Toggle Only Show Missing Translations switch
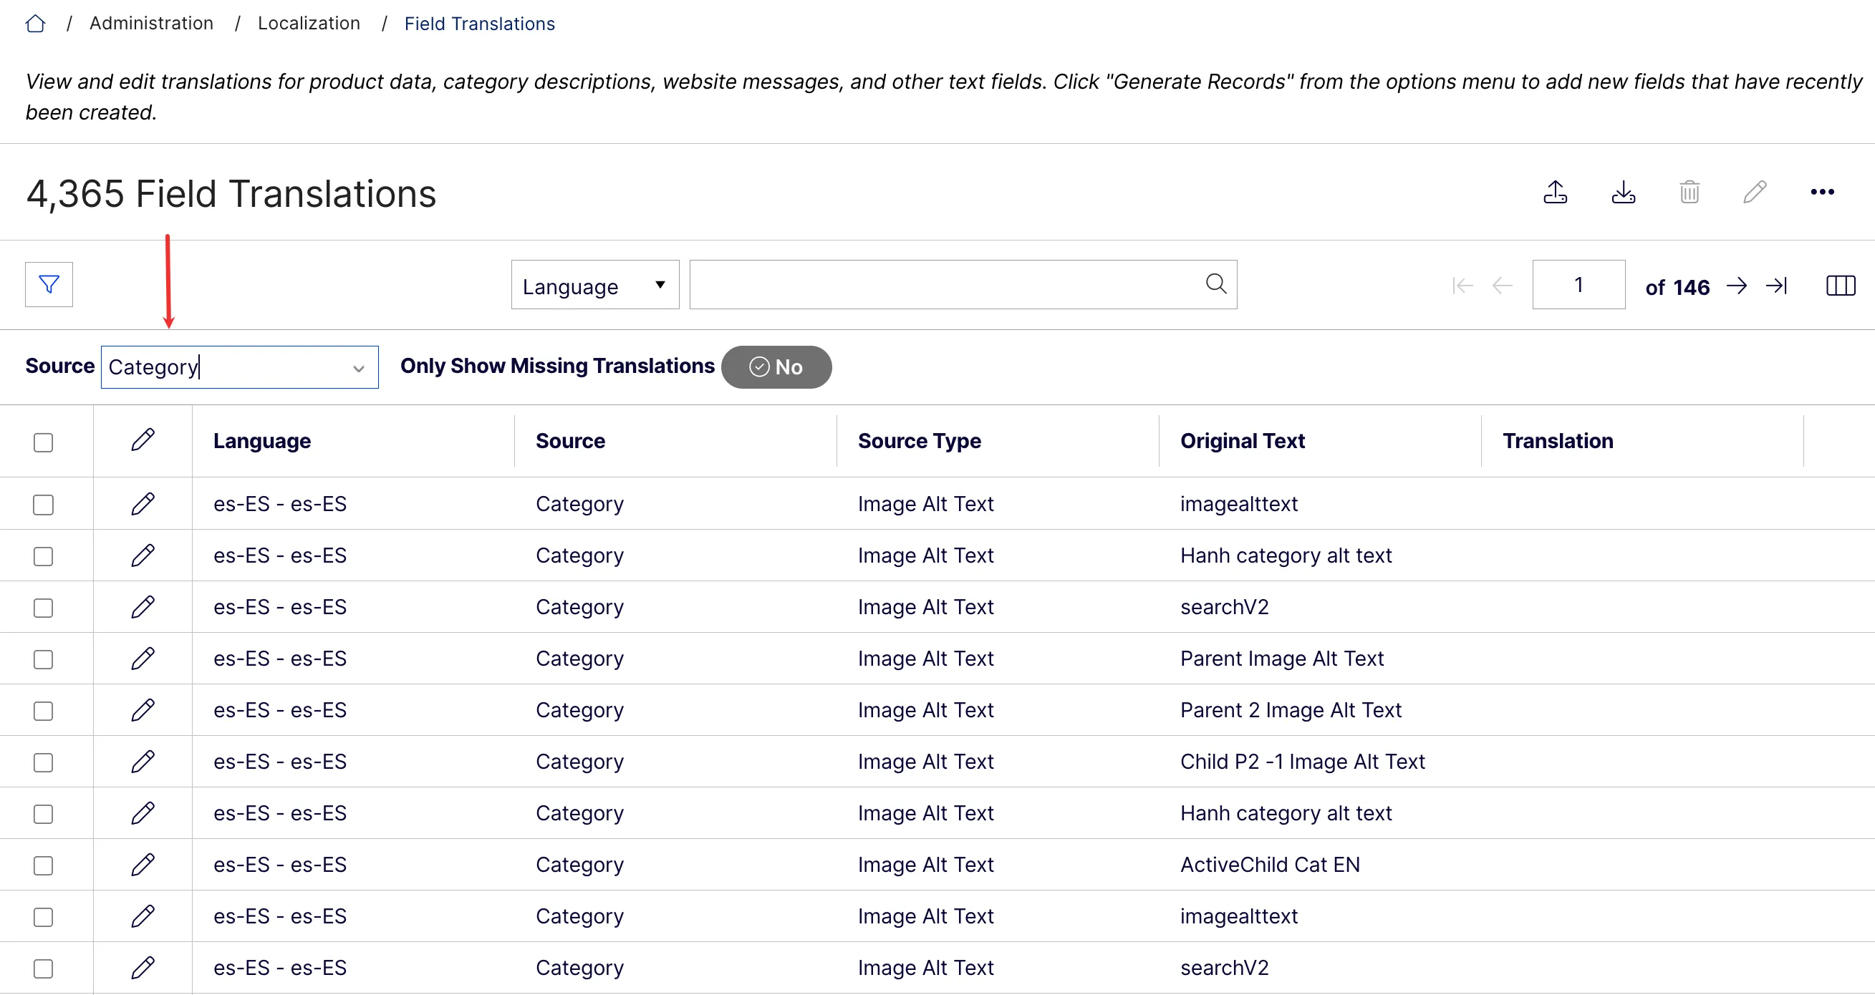Viewport: 1875px width, 995px height. click(x=776, y=367)
